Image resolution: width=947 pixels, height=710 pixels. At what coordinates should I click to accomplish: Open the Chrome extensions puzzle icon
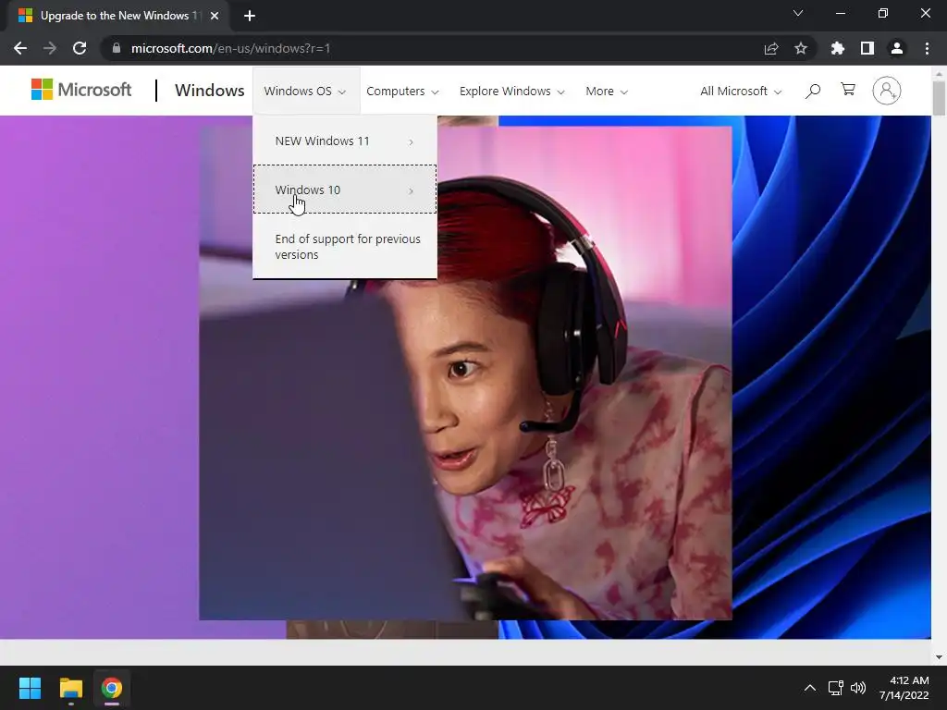[x=838, y=48]
